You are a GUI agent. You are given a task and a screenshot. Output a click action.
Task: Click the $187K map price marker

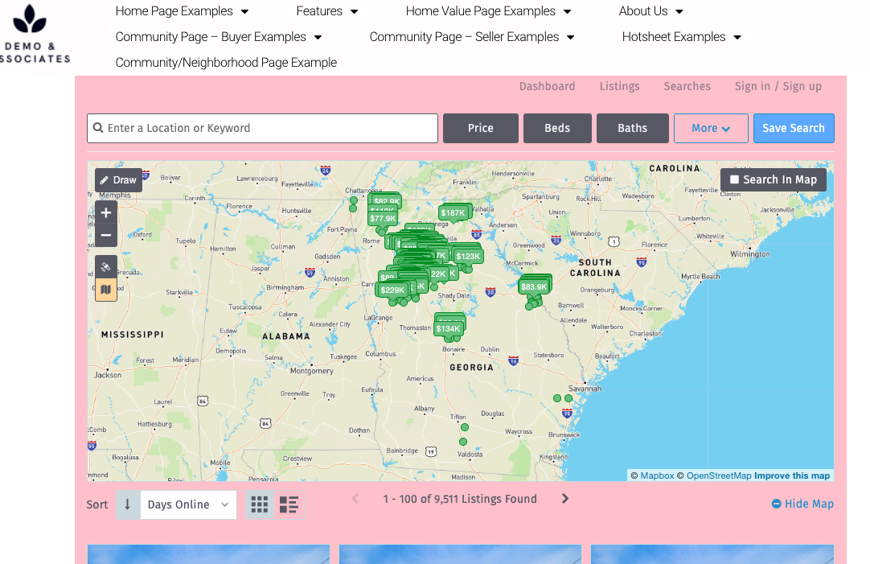[453, 213]
